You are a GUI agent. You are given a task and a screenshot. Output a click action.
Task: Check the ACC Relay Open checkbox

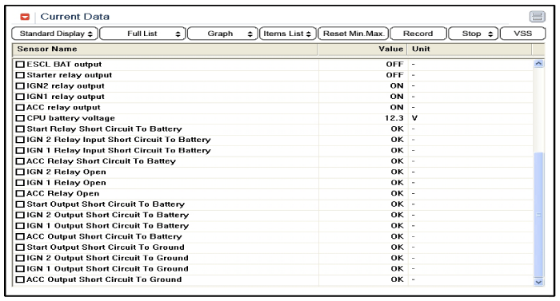click(20, 194)
